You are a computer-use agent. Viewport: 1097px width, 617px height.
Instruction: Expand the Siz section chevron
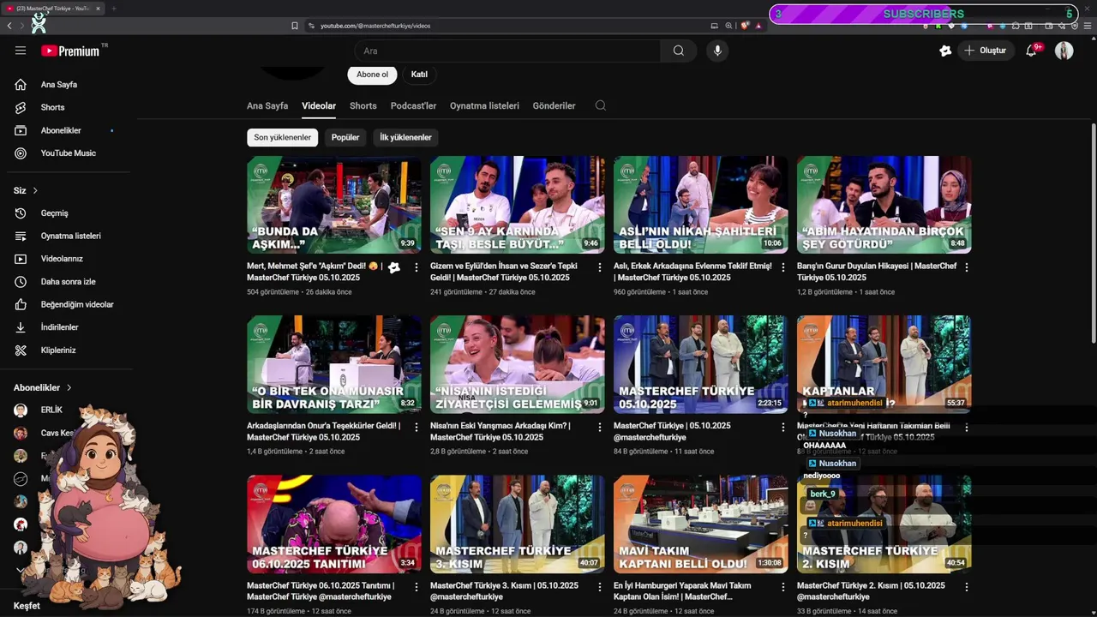click(x=35, y=190)
